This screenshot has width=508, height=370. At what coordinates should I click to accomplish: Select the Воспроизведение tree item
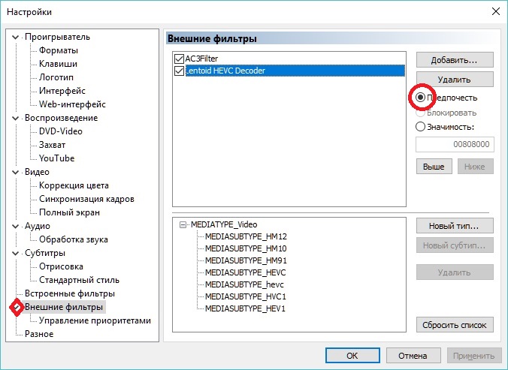pos(61,118)
